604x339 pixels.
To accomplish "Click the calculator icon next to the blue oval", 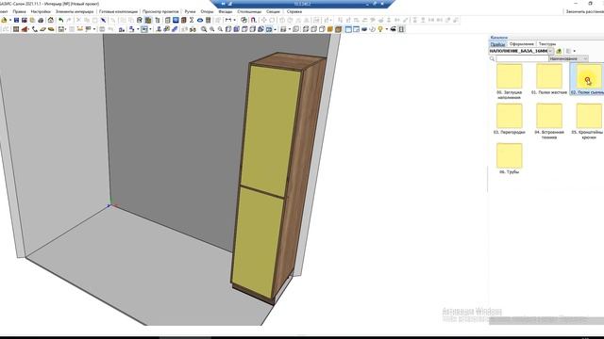I will click(x=208, y=20).
